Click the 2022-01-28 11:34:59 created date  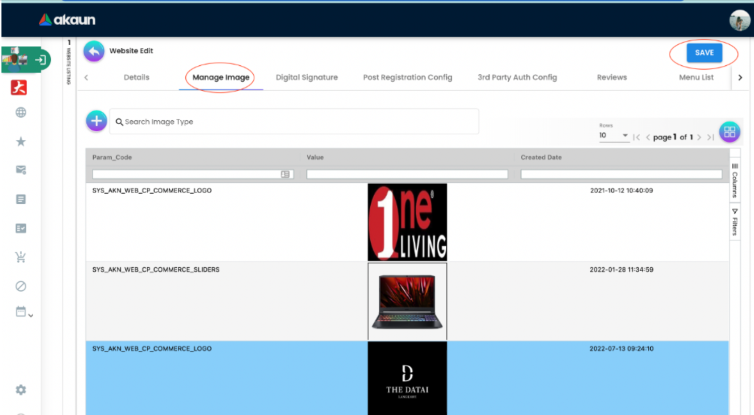(622, 270)
